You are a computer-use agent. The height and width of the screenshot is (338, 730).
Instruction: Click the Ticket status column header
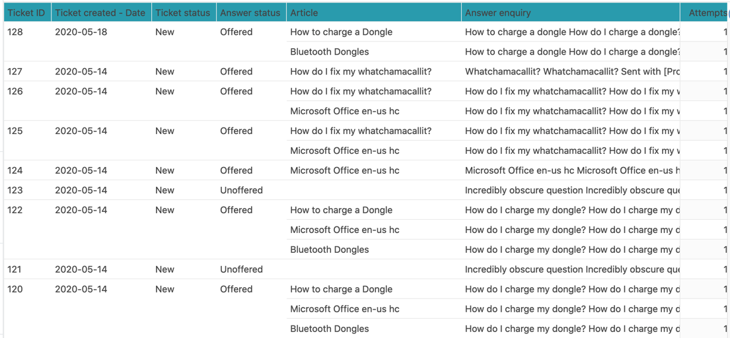click(x=182, y=13)
